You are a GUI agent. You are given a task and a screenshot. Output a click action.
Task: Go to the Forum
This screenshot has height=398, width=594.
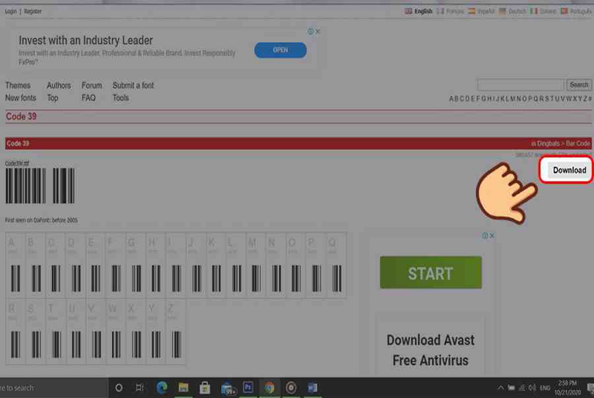[92, 86]
